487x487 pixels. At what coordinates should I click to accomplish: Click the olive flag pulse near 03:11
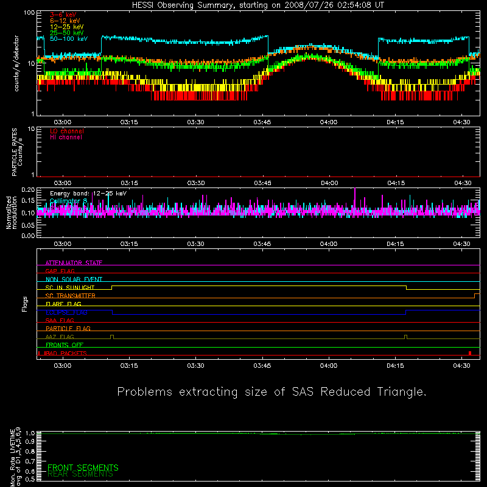pos(112,337)
